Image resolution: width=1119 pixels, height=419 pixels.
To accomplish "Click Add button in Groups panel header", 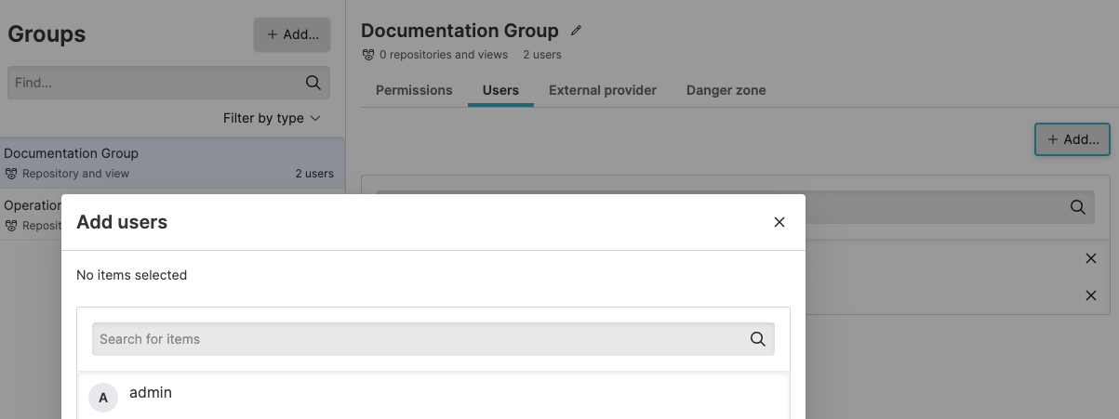I will coord(292,34).
